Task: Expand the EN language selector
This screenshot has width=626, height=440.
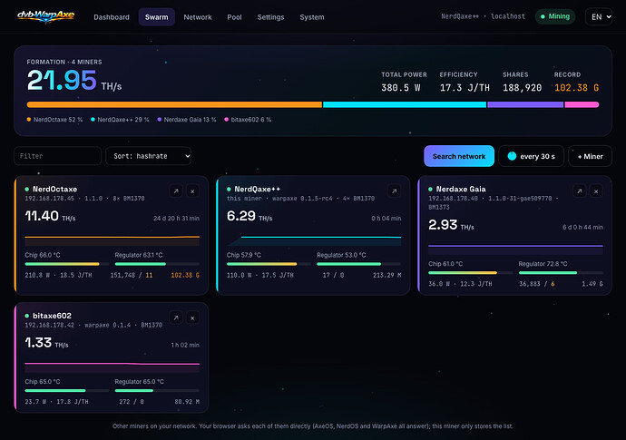Action: (x=599, y=16)
